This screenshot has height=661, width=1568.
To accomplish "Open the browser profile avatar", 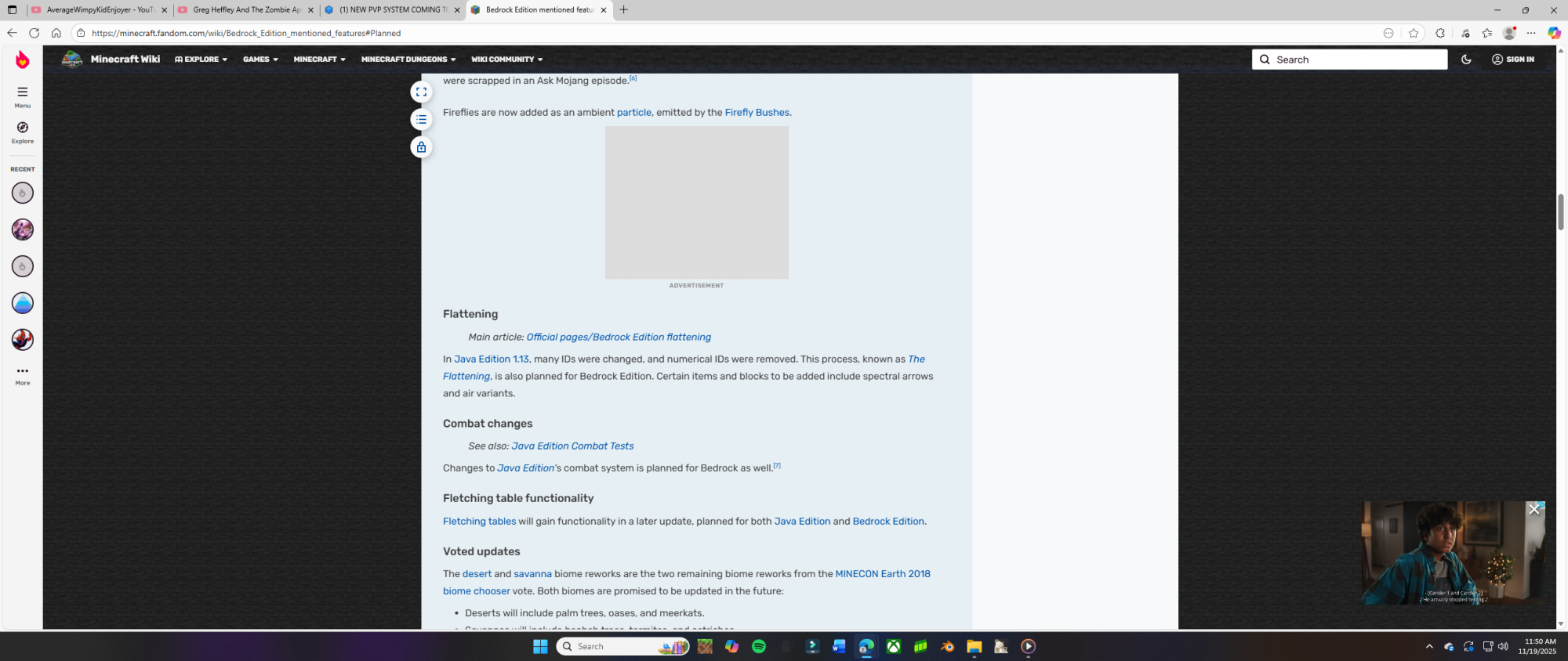I will [x=1509, y=33].
